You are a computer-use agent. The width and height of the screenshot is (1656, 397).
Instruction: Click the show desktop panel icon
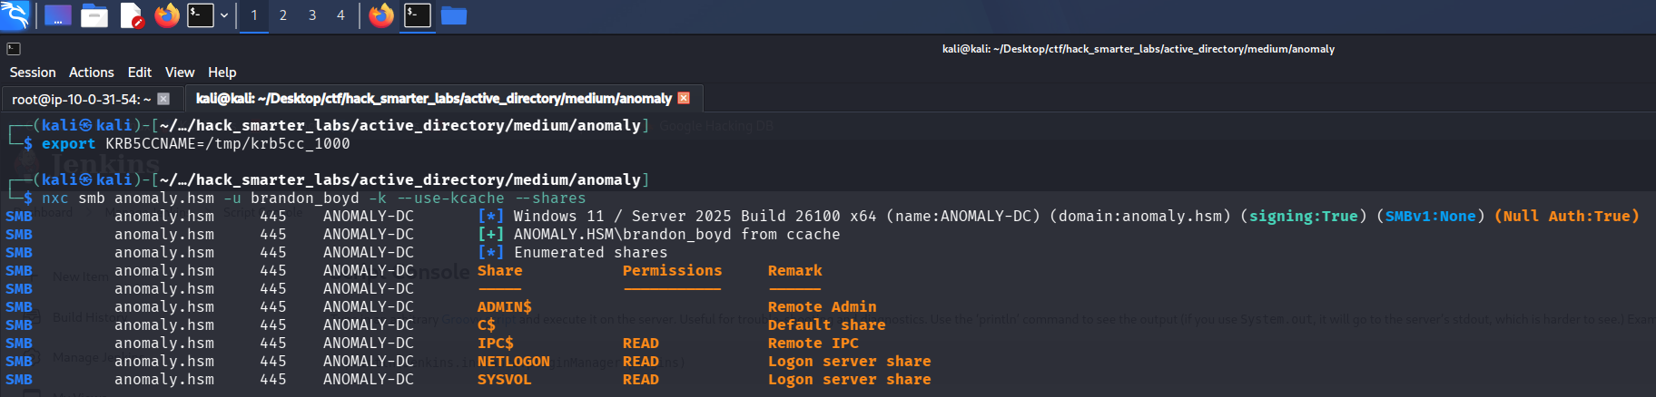58,15
